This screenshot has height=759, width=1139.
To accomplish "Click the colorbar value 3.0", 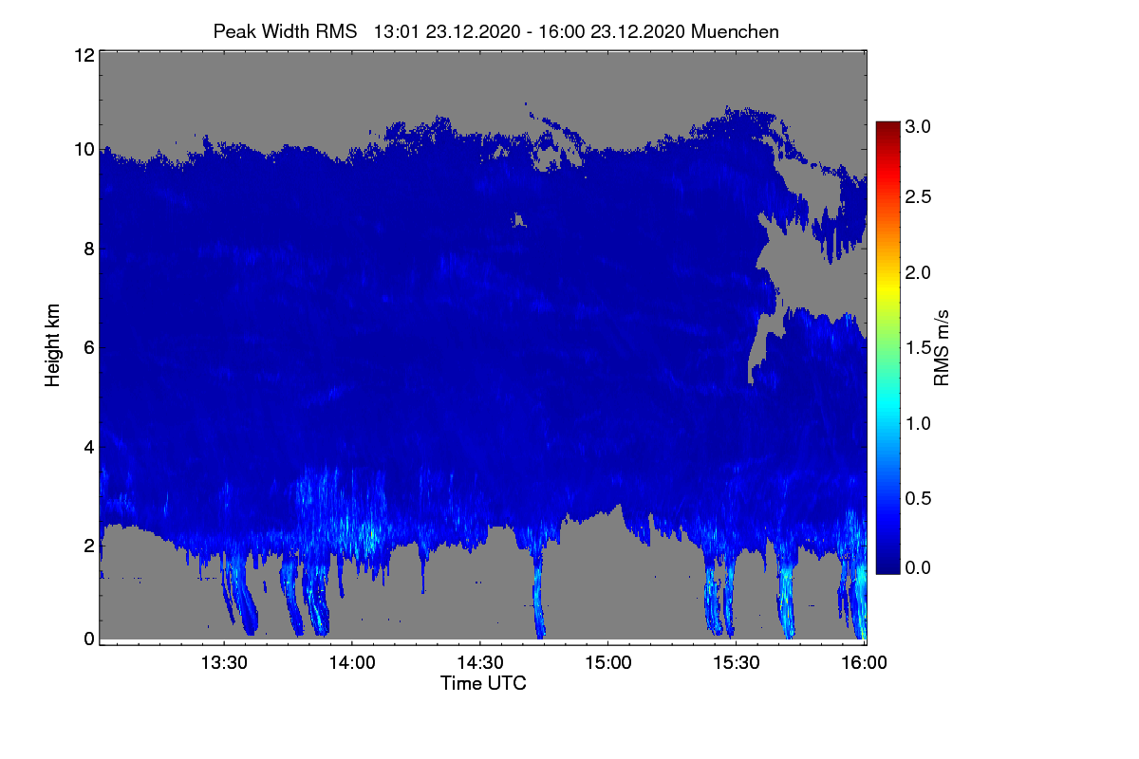I will [918, 126].
